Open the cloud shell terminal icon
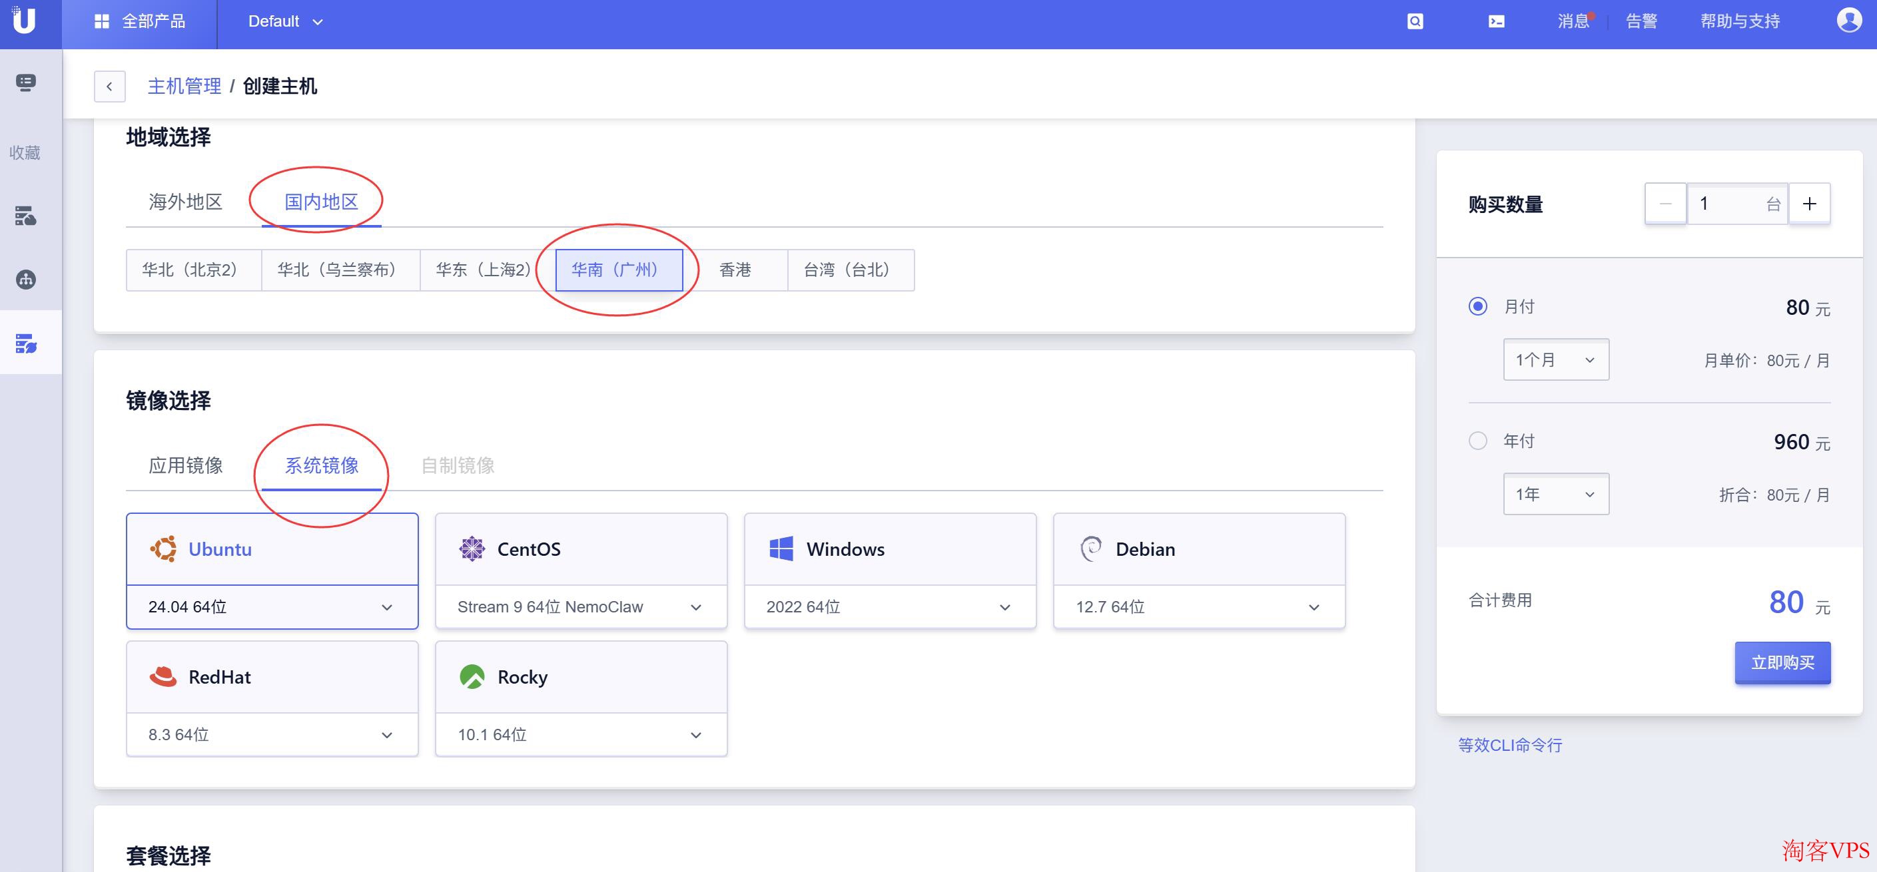 pos(1496,21)
